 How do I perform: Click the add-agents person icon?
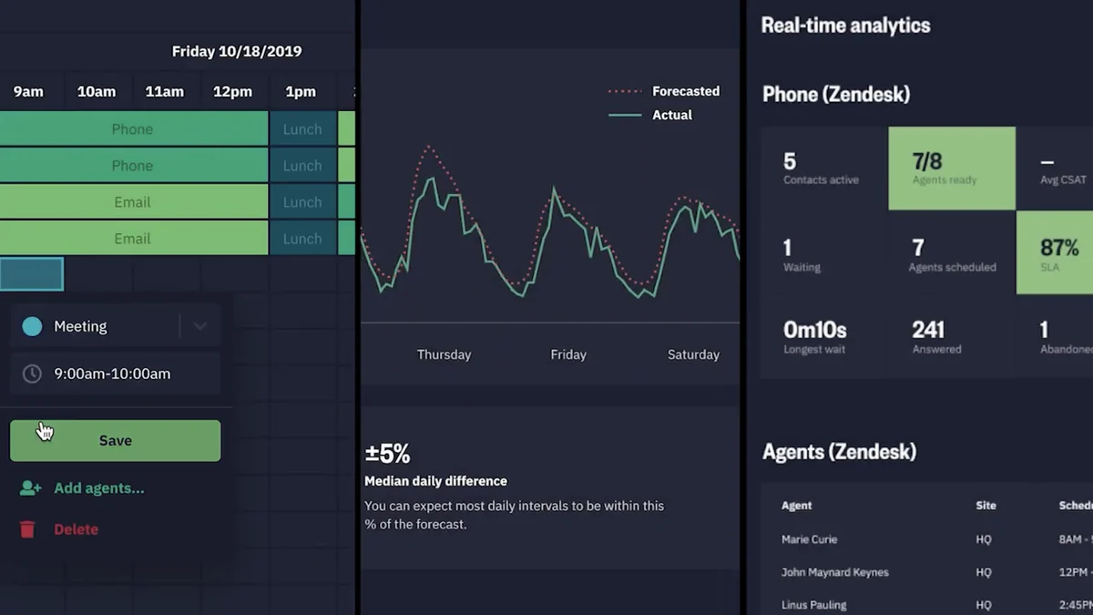coord(30,488)
